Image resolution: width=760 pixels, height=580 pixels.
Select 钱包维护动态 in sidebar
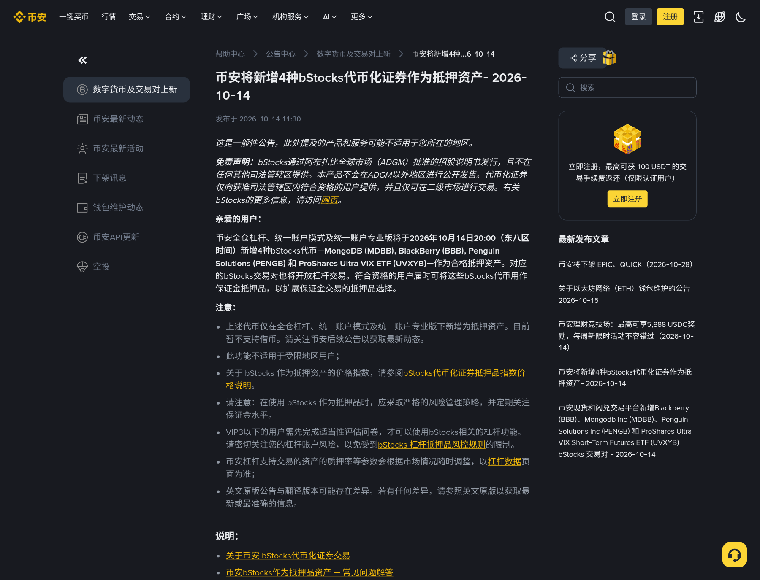click(x=127, y=208)
